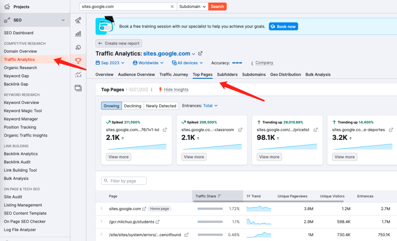Open Site Audit in sidebar

tap(13, 197)
